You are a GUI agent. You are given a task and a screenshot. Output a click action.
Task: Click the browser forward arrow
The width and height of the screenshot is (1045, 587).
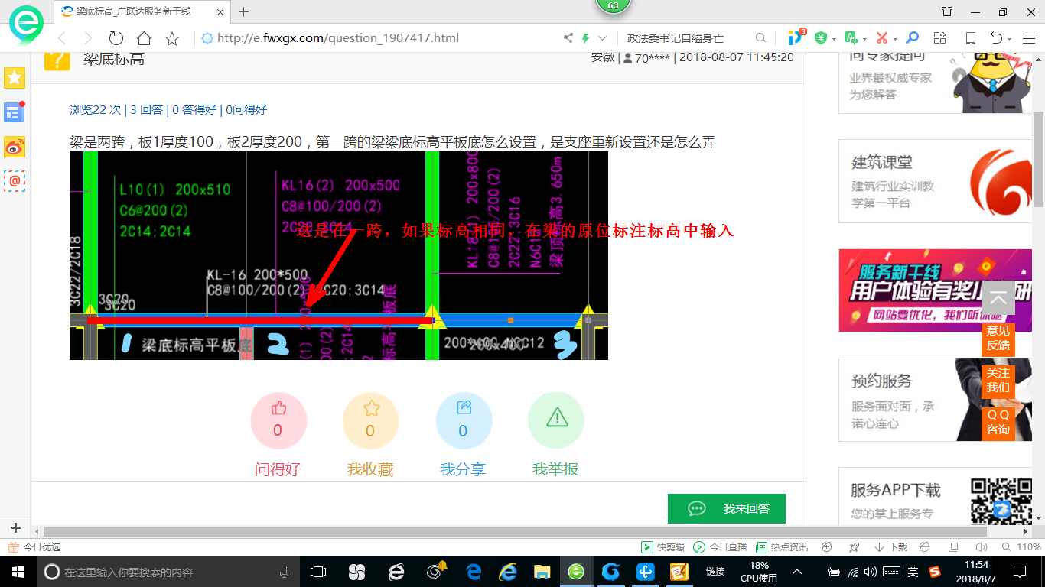point(88,38)
